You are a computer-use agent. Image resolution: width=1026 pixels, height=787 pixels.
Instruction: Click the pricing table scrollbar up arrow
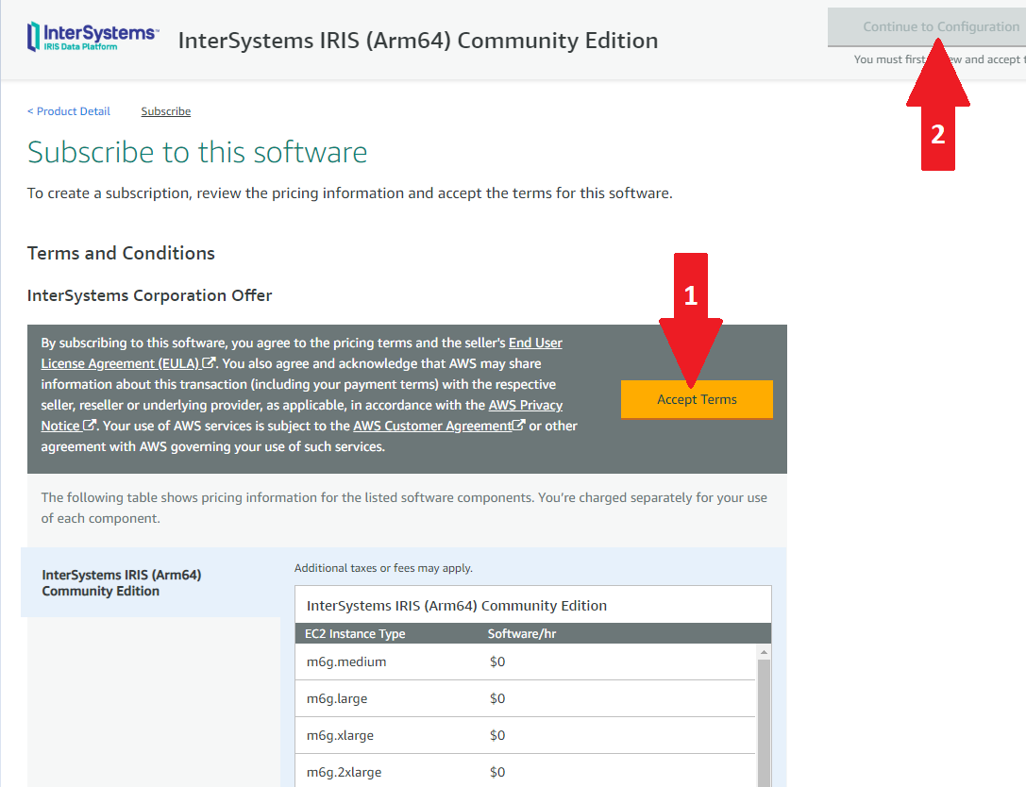click(x=764, y=652)
